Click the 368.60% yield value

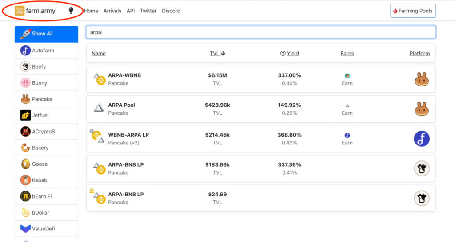(290, 135)
